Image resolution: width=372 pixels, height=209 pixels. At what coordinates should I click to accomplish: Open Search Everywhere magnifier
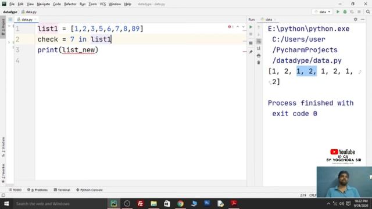[x=368, y=12]
